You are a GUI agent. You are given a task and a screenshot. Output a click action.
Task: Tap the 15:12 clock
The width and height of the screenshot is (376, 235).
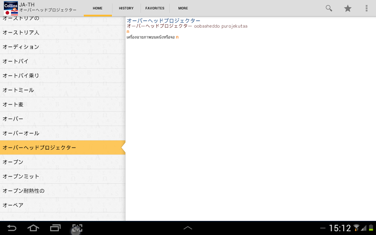pyautogui.click(x=340, y=228)
